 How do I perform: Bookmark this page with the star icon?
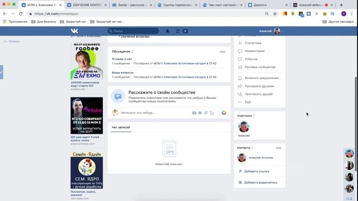pyautogui.click(x=275, y=14)
